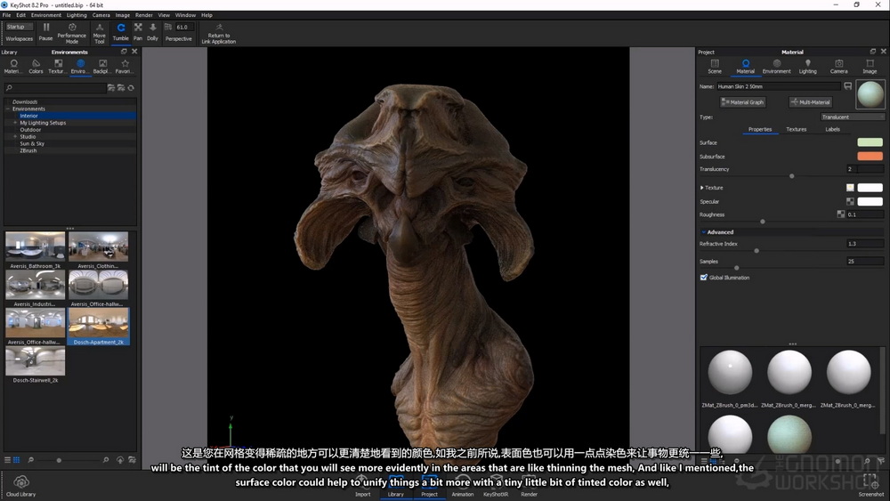This screenshot has width=890, height=501.
Task: Select ZMat_ZBrush_0_pm3d material ball
Action: 730,372
